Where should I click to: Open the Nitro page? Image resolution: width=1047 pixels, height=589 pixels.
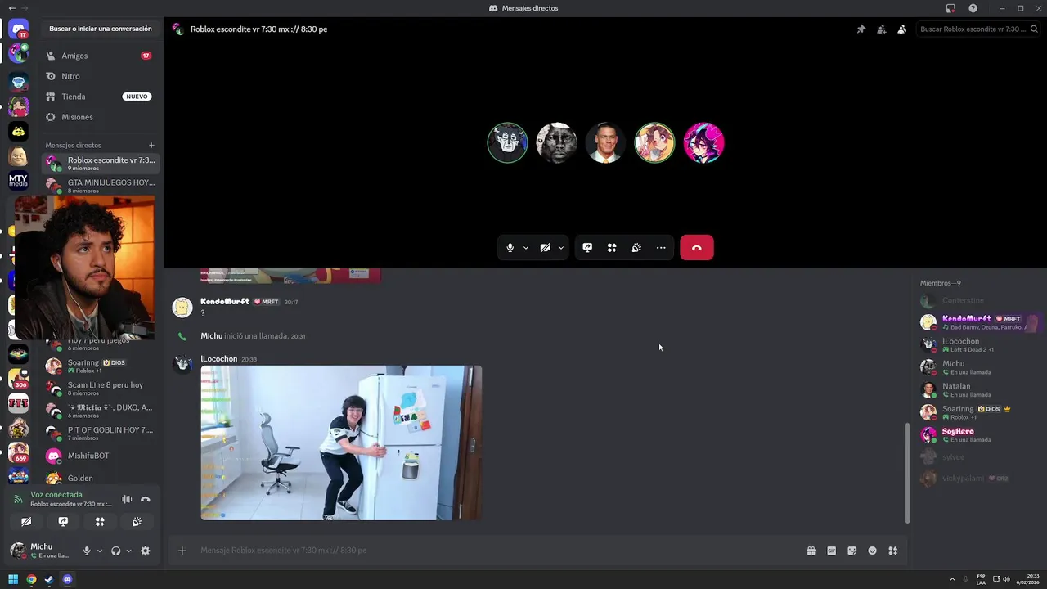tap(100, 76)
